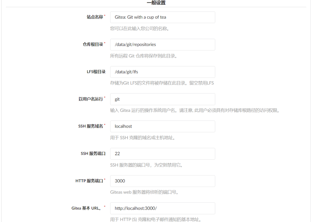This screenshot has height=222, width=311.
Task: Click the 站点名称 field label
Action: click(95, 17)
